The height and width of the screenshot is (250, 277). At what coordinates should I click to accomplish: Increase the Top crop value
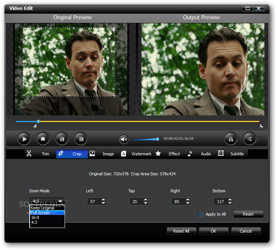click(146, 200)
